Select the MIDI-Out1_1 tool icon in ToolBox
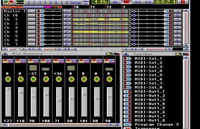 coord(127,92)
